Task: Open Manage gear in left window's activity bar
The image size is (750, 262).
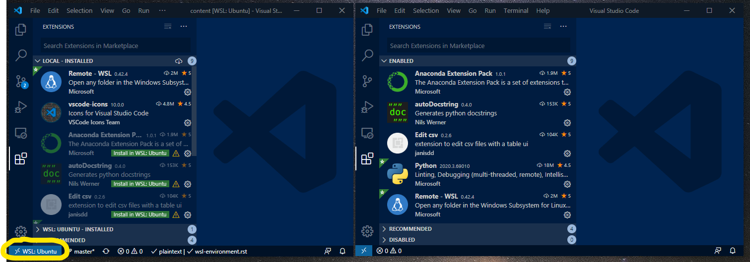Action: (20, 231)
